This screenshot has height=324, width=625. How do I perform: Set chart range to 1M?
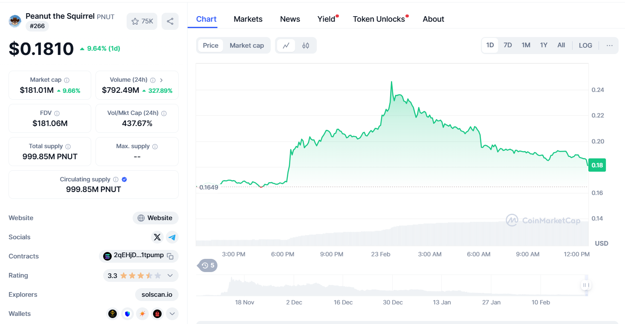point(526,45)
